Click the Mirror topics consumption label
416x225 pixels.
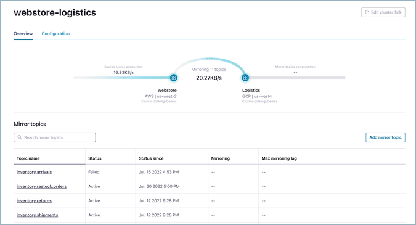pos(295,67)
